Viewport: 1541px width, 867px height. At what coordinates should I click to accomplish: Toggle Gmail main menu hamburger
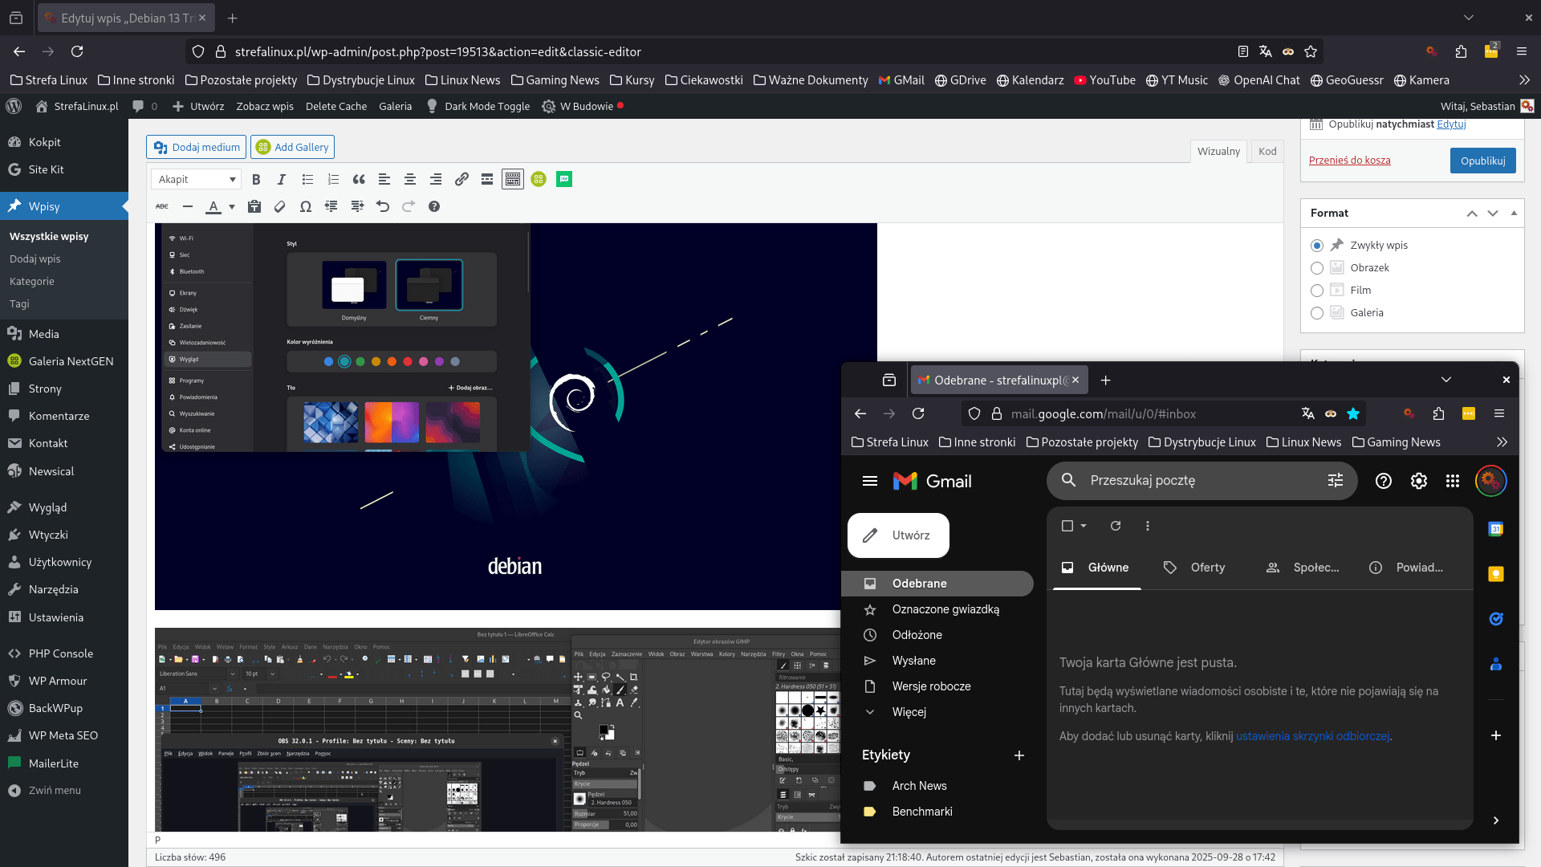click(x=870, y=481)
